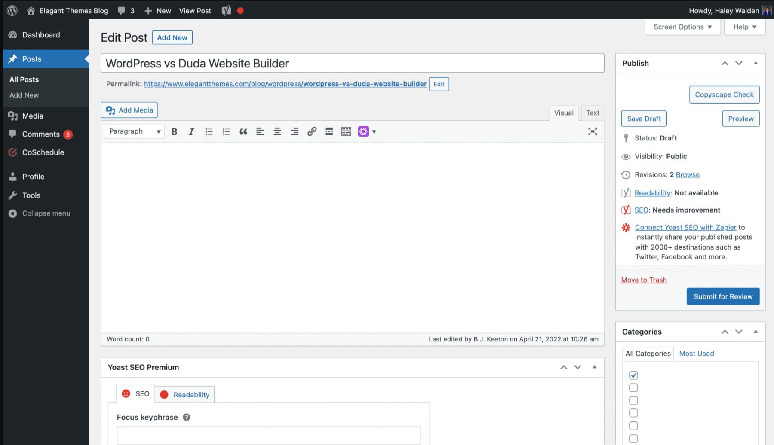Move Yoast SEO Premium box down
The height and width of the screenshot is (445, 774).
[577, 367]
